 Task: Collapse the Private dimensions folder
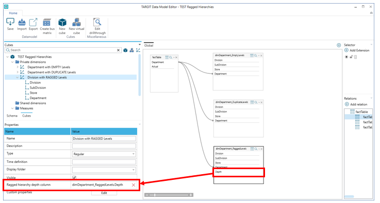(12, 62)
